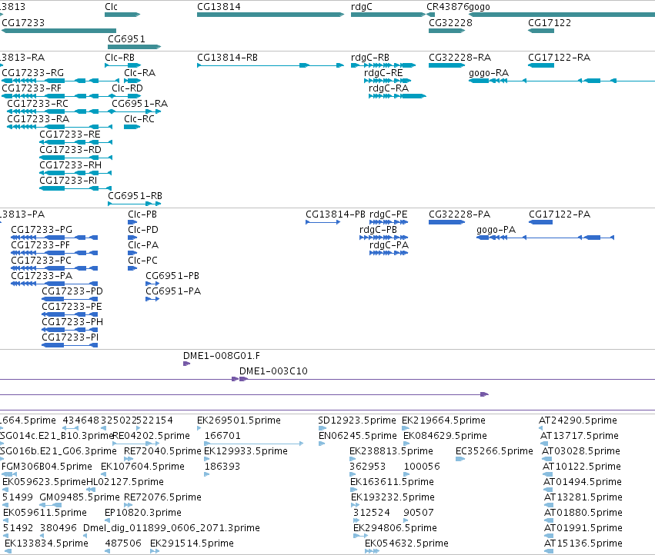Click the CG32228 gene label
Image resolution: width=655 pixels, height=555 pixels.
tap(450, 22)
